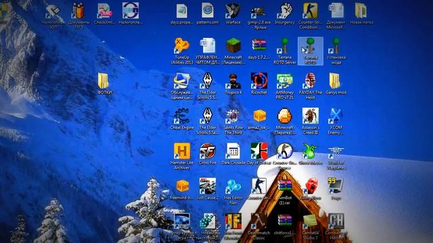Image resolution: width=433 pixels, height=243 pixels.
Task: Open the Garrys mod folder
Action: tap(336, 84)
